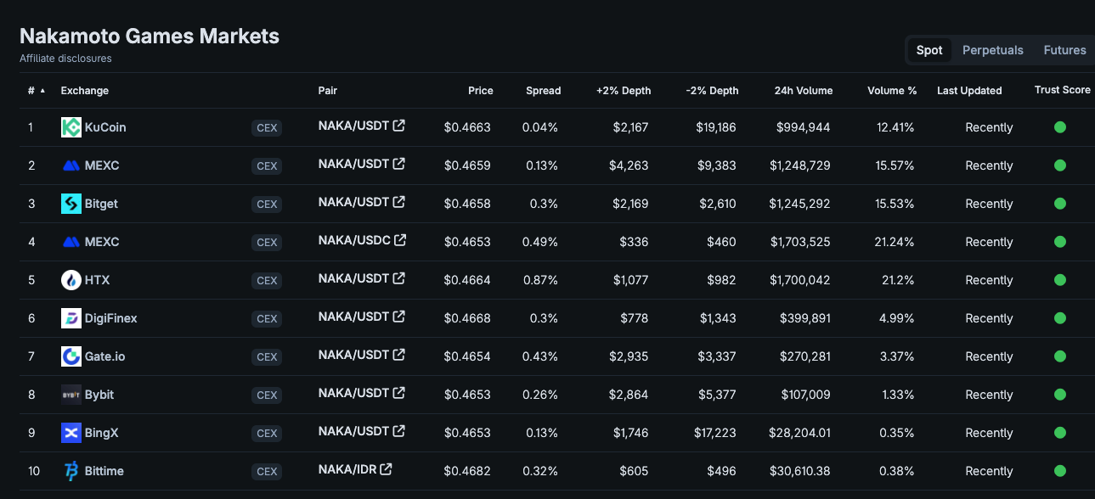Open the MEXC NAKA/USDC pair link

click(354, 240)
